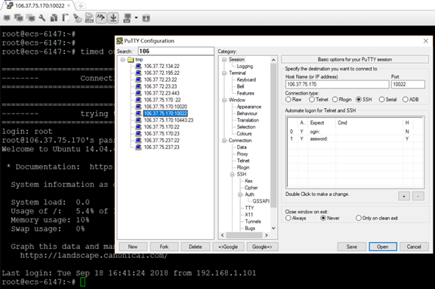Remove an automate logon row with - button

(418, 196)
